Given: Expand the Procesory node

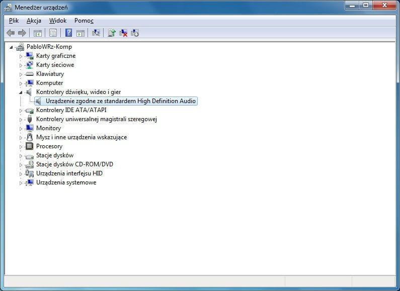Looking at the screenshot, I should click(x=21, y=147).
